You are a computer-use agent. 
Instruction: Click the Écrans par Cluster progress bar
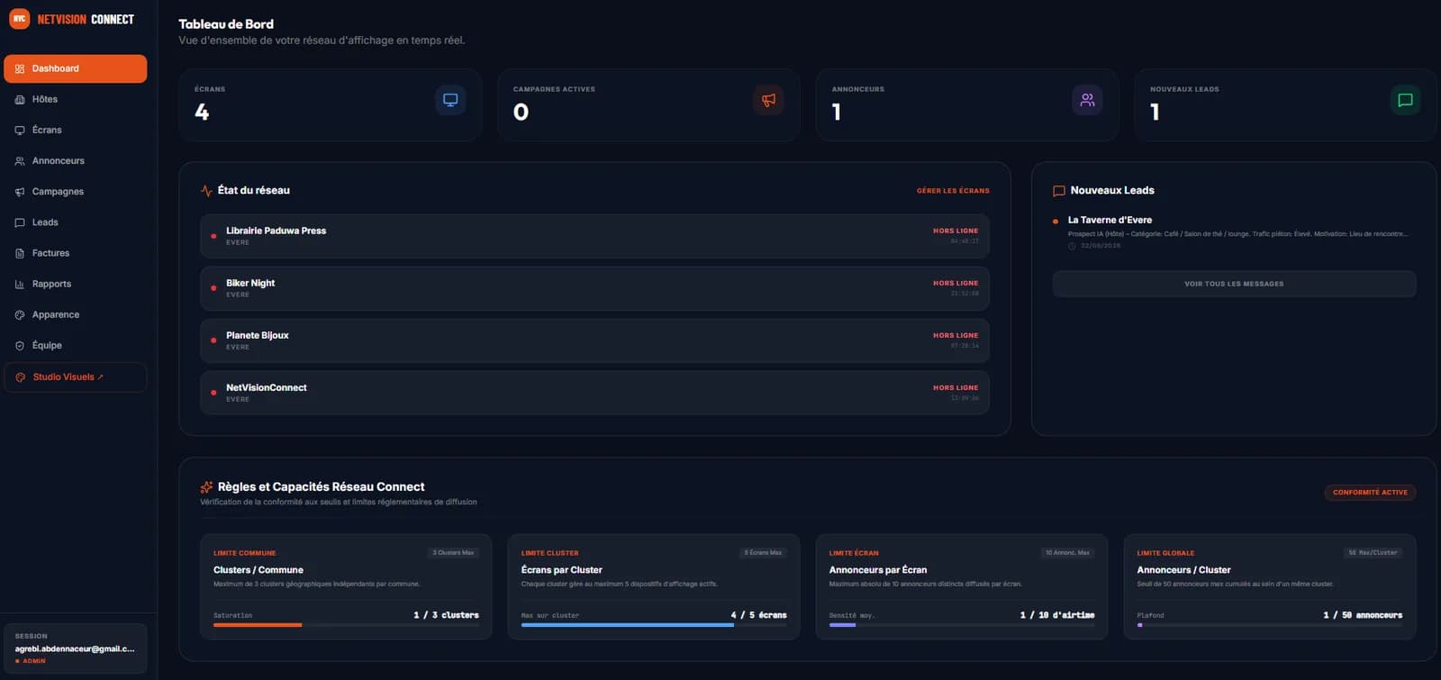click(654, 624)
